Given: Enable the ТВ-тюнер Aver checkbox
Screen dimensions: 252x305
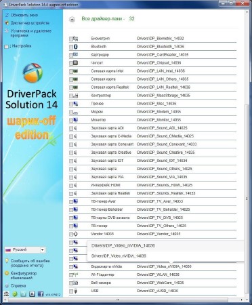Looking at the screenshot, I should click(x=71, y=202).
